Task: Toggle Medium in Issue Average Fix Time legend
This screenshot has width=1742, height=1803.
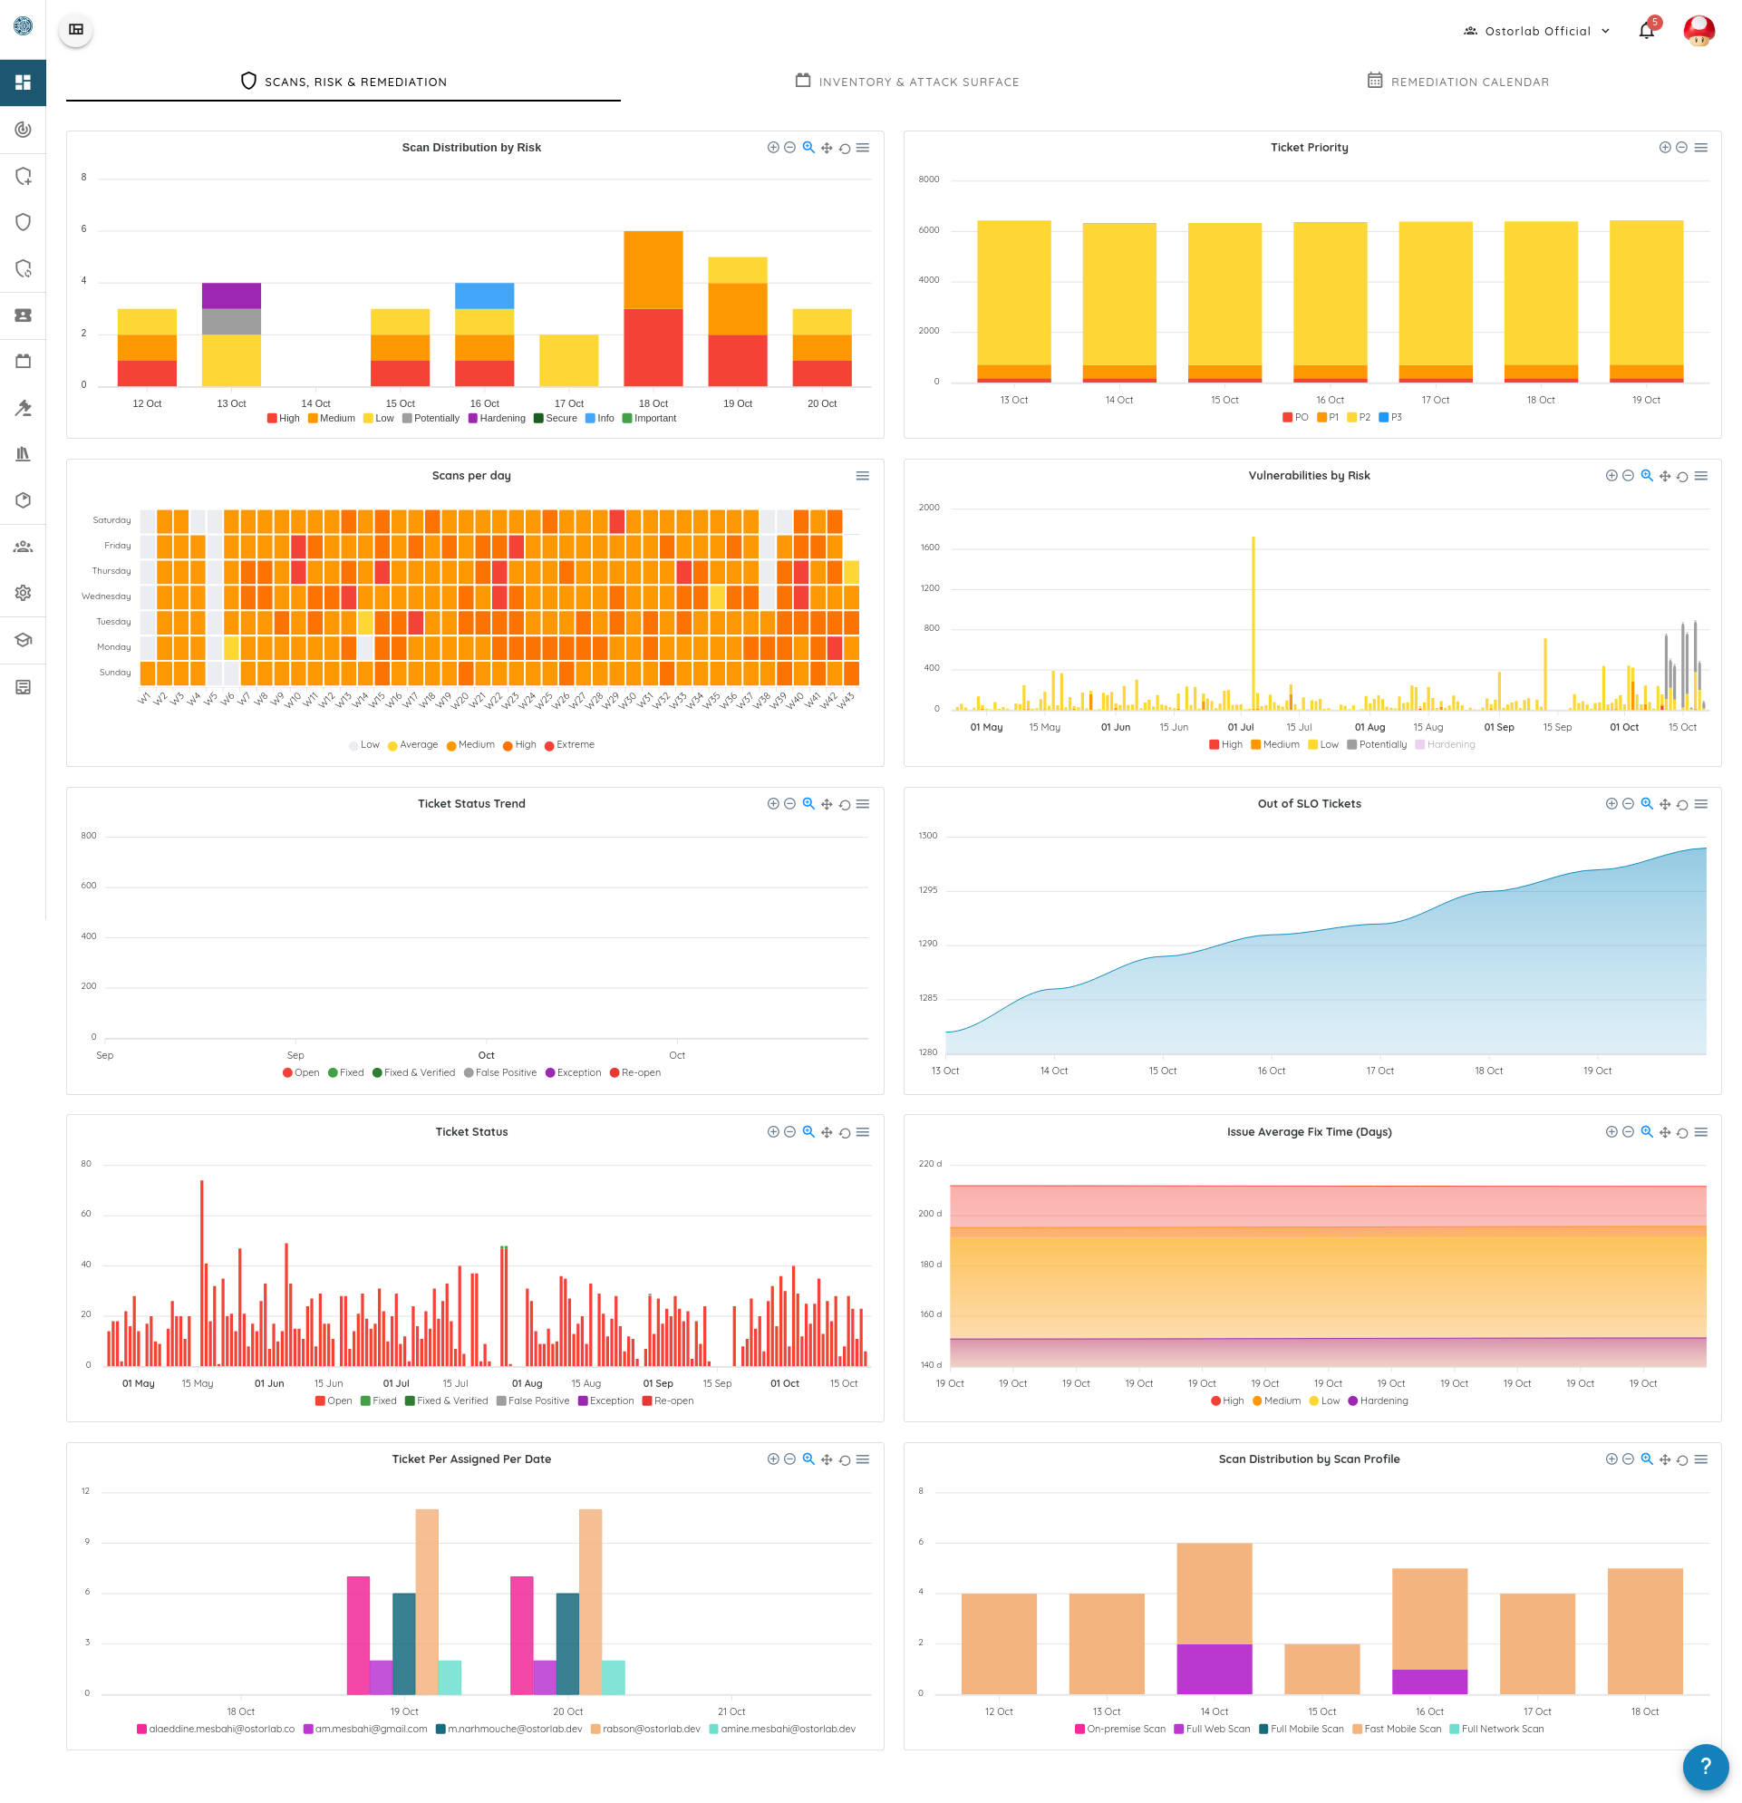Action: 1277,1402
